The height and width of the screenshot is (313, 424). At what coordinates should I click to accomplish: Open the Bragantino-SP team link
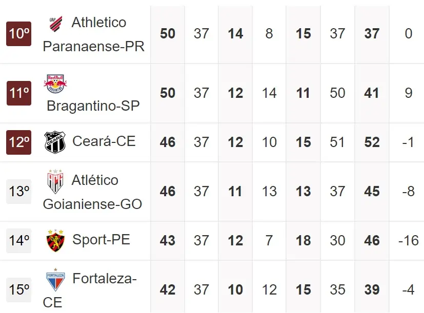tap(93, 106)
